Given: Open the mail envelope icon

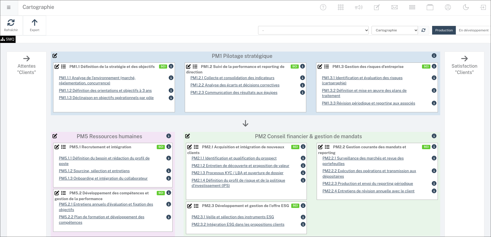Looking at the screenshot, I should 394,7.
